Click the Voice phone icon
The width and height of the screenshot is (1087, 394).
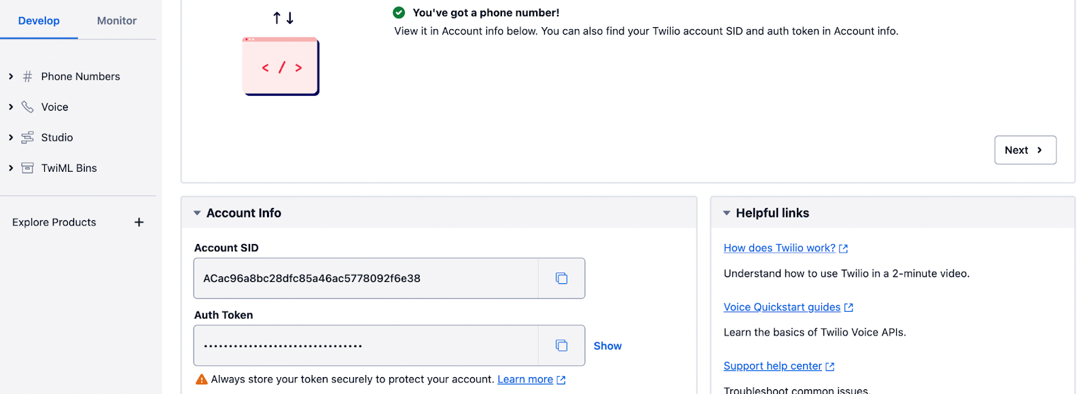28,107
